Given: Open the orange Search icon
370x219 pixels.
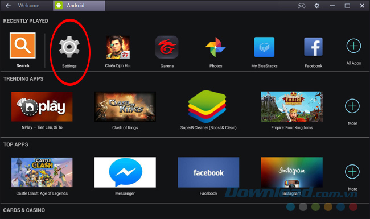Looking at the screenshot, I should pos(23,46).
